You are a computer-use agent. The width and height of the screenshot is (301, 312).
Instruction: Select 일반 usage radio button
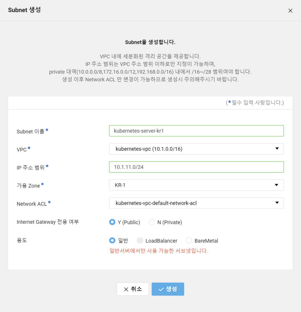(112, 240)
